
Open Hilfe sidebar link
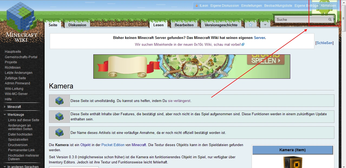click(x=8, y=99)
